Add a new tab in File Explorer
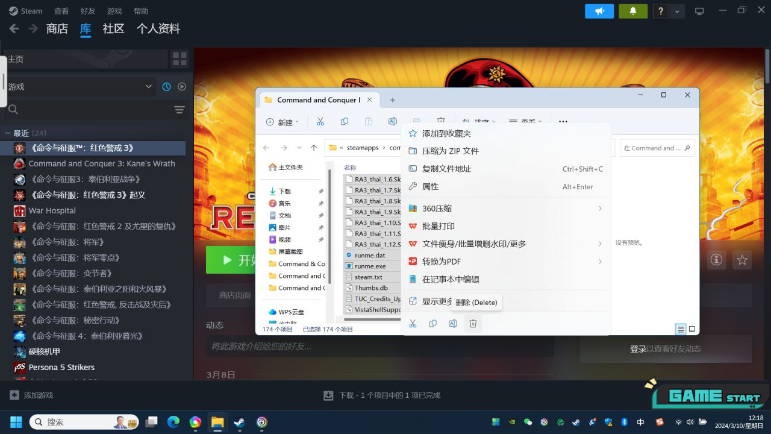 tap(393, 100)
